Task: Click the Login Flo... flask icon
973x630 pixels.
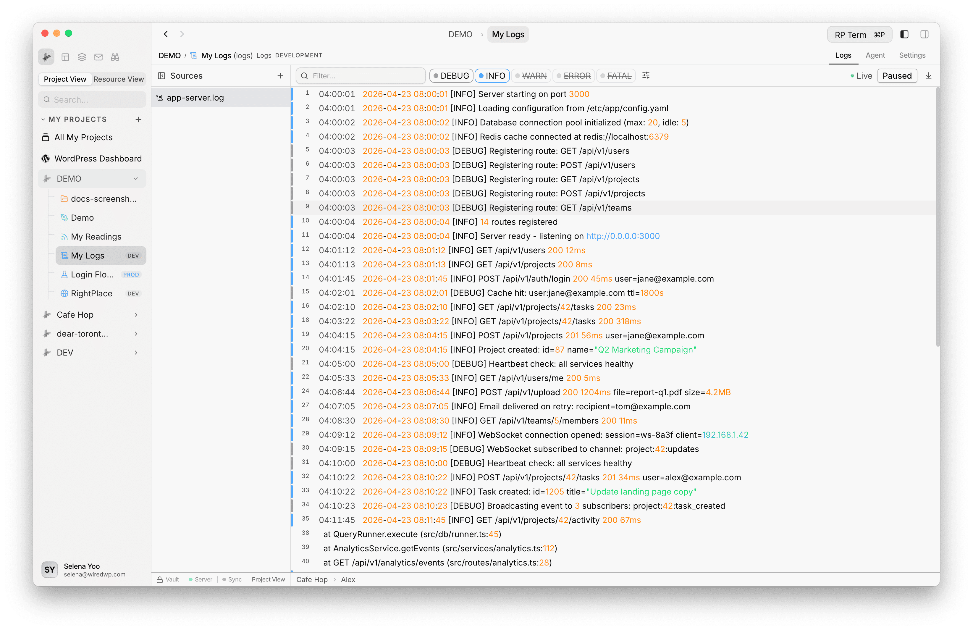Action: point(64,275)
